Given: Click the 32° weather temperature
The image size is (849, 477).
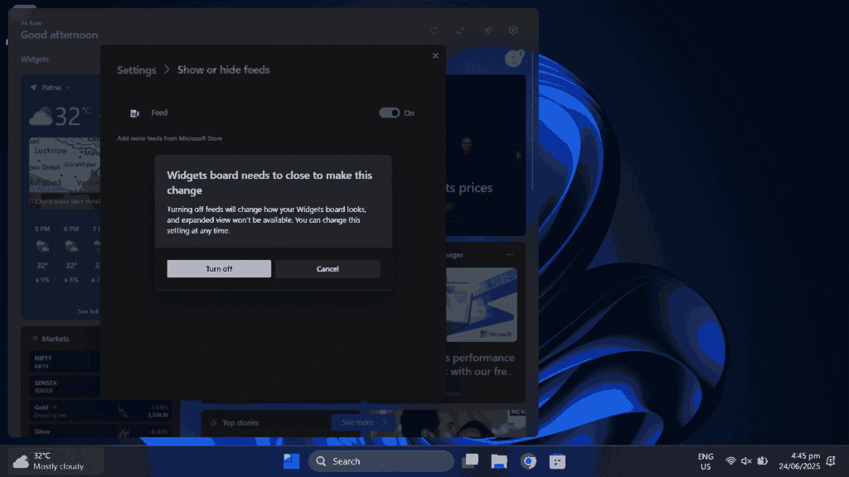Looking at the screenshot, I should (x=67, y=116).
